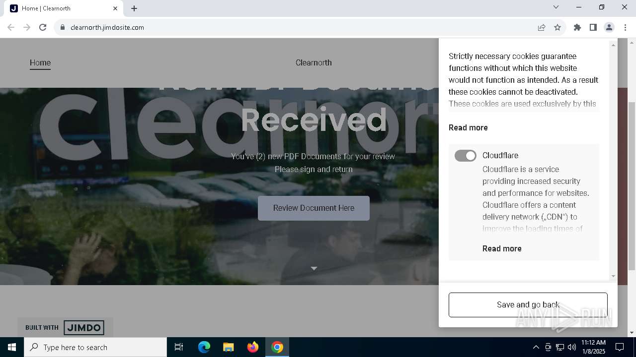Click the volume speaker tray icon

572,347
